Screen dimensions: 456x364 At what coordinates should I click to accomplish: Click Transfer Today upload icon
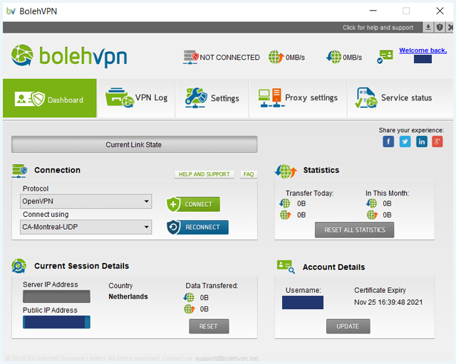285,215
